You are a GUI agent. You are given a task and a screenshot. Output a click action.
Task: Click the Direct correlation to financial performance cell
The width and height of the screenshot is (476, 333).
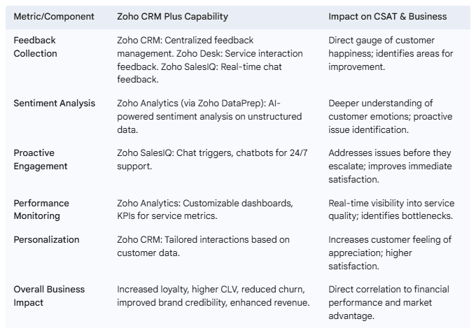(x=389, y=303)
